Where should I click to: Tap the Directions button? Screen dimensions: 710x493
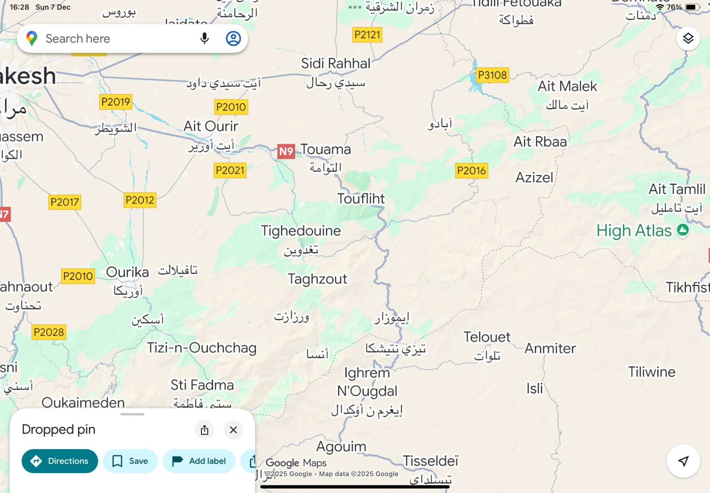coord(60,461)
